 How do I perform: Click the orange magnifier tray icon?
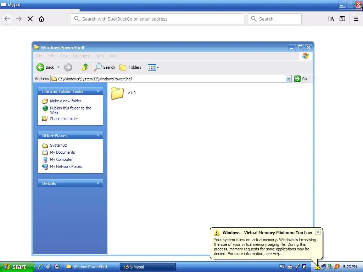[337, 267]
